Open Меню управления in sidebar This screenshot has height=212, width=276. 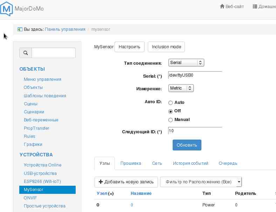click(42, 79)
